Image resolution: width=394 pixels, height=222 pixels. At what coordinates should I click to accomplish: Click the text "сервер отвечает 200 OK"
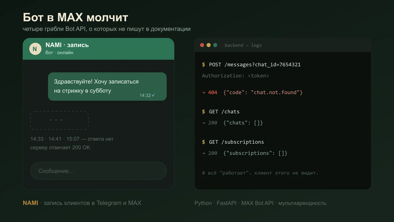60,147
